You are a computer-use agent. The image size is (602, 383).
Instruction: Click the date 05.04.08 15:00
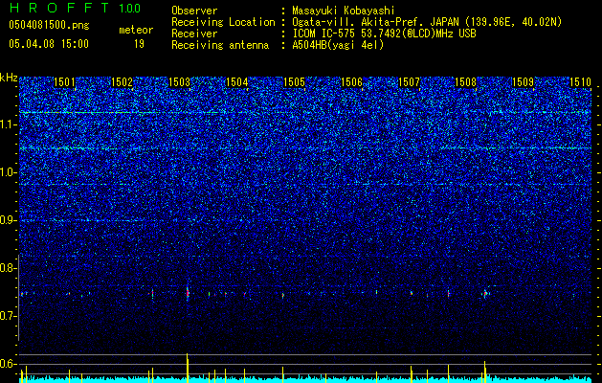coord(49,44)
